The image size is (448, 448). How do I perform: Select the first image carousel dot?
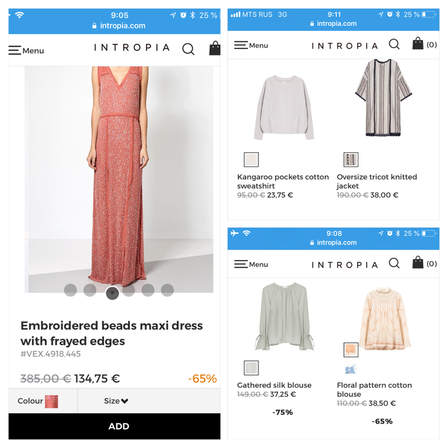coord(70,290)
